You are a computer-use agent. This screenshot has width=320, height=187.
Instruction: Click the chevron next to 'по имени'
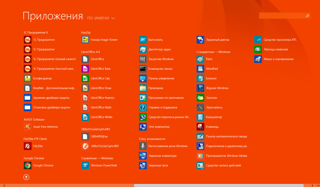(x=113, y=18)
